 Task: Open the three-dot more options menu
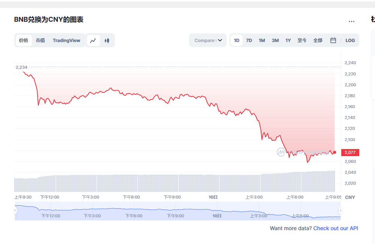click(x=351, y=21)
